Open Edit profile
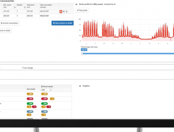This screenshot has width=174, height=132. 82,10
